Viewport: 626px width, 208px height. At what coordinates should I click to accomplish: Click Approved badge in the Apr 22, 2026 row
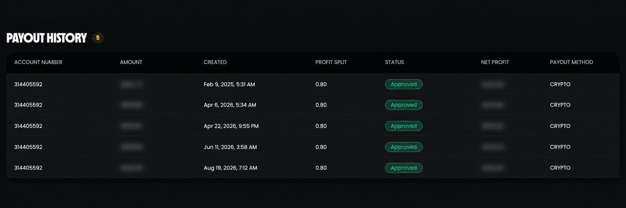tap(404, 126)
